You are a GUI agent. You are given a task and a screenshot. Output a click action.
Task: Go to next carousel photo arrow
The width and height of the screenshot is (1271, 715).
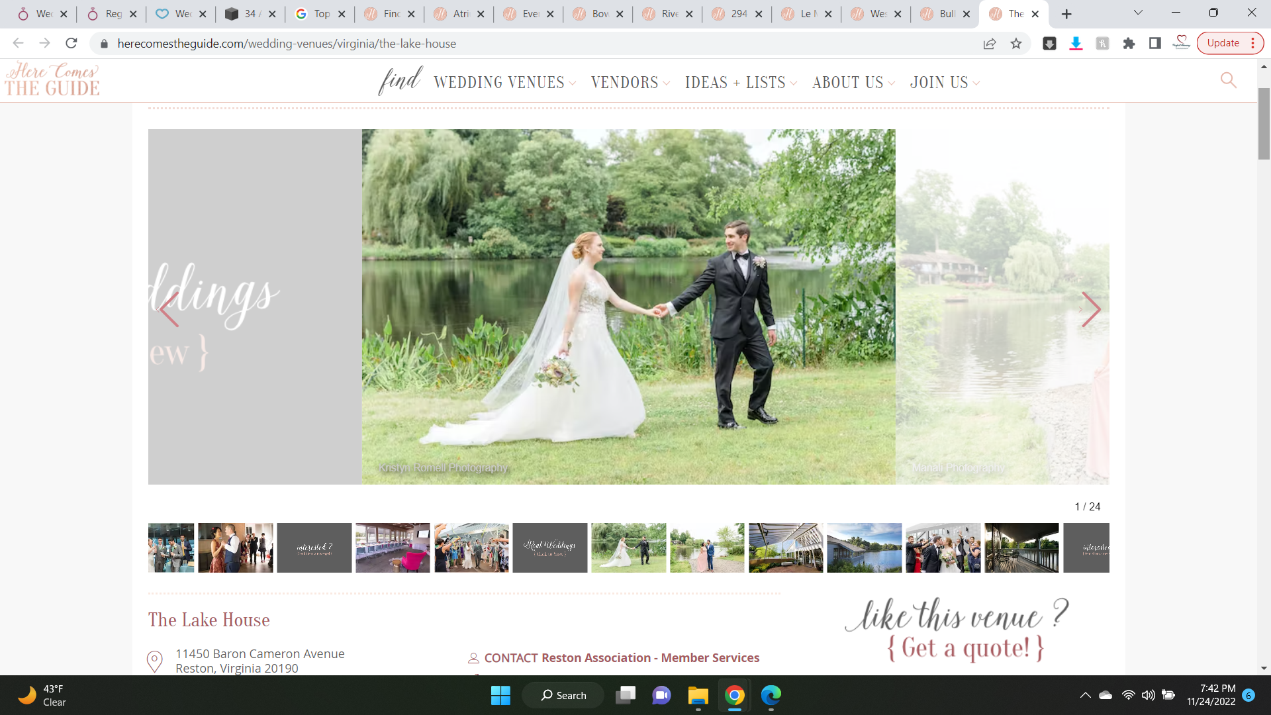[1090, 309]
